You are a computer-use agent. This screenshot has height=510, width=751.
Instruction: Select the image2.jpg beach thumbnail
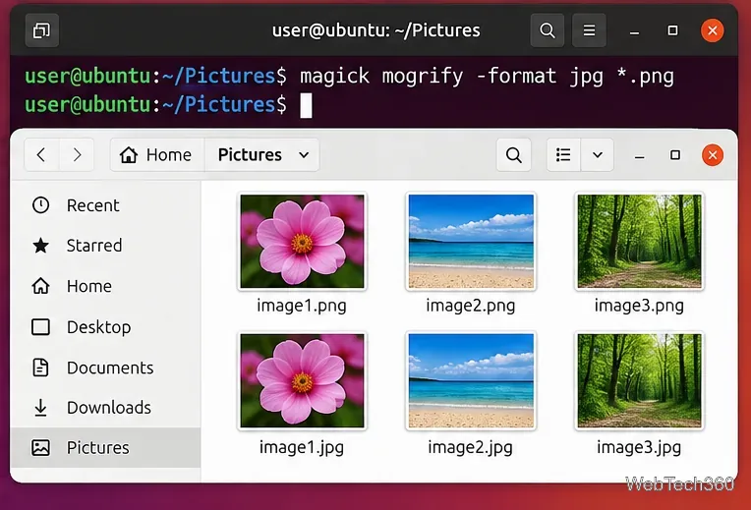471,380
